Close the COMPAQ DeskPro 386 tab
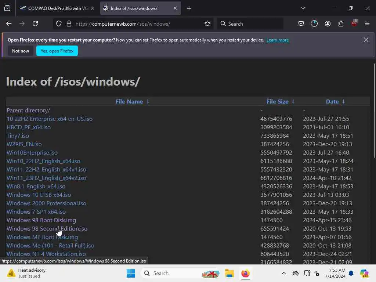Screen dimensions: 376x282 click(x=93, y=8)
